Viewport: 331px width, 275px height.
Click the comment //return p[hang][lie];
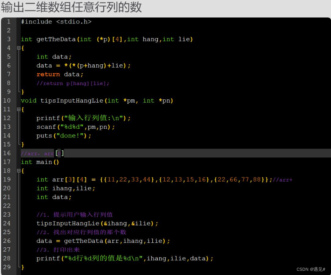tap(73, 84)
